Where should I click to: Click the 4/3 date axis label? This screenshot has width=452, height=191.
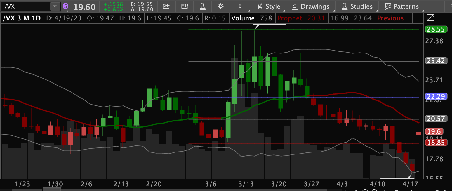click(x=342, y=185)
